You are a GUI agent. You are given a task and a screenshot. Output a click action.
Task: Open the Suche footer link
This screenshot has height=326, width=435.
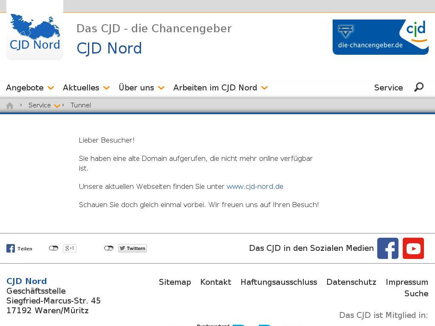(416, 293)
